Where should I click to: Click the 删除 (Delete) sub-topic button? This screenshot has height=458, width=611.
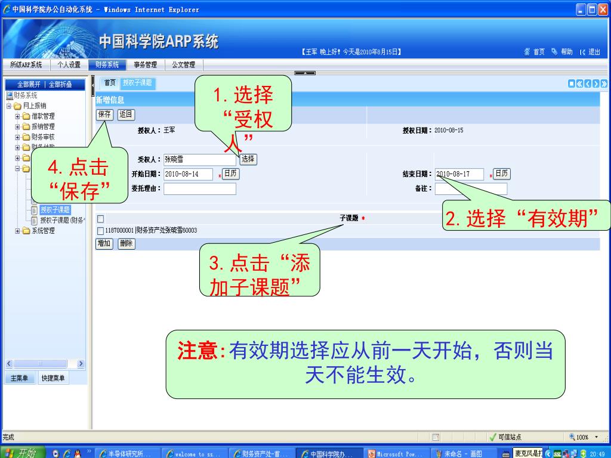click(126, 244)
